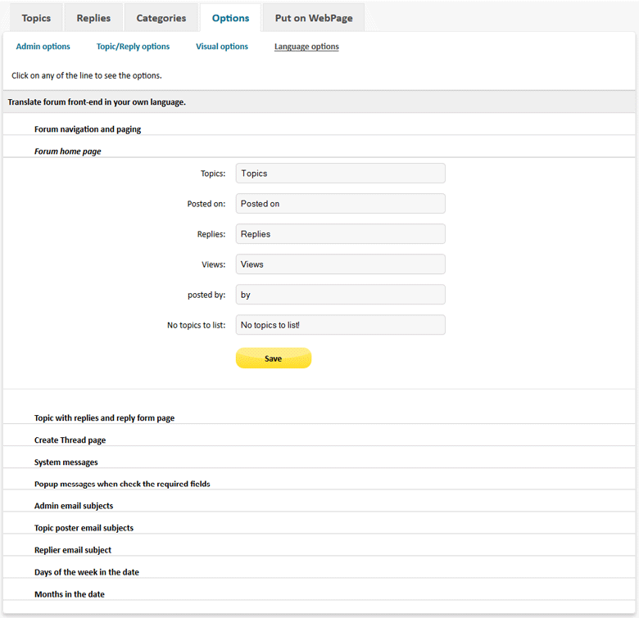Switch to the Replies tab
Image resolution: width=639 pixels, height=618 pixels.
click(93, 18)
